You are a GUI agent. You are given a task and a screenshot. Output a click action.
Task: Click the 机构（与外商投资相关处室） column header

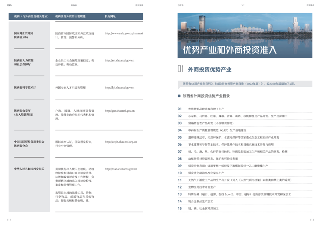[31, 16]
